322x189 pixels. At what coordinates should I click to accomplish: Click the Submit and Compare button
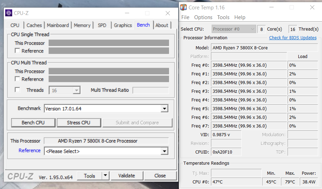tap(137, 123)
